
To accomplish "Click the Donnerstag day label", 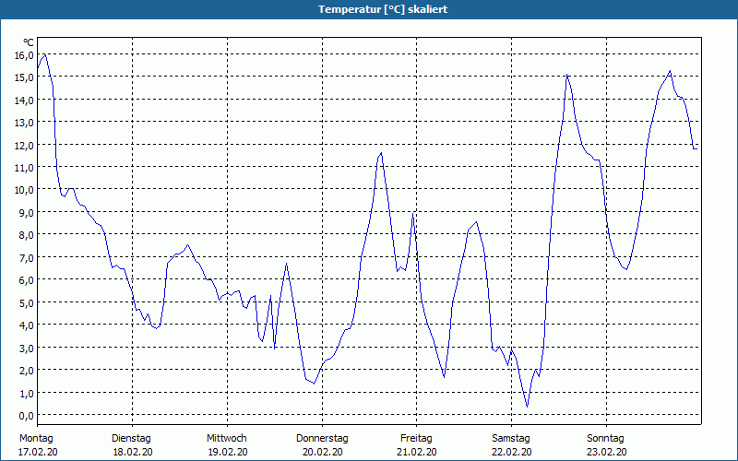I will point(322,439).
